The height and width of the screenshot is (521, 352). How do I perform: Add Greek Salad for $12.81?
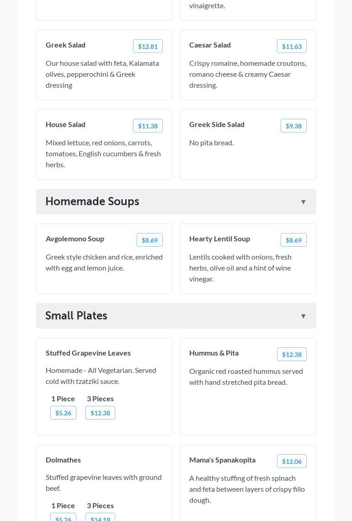[x=148, y=46]
